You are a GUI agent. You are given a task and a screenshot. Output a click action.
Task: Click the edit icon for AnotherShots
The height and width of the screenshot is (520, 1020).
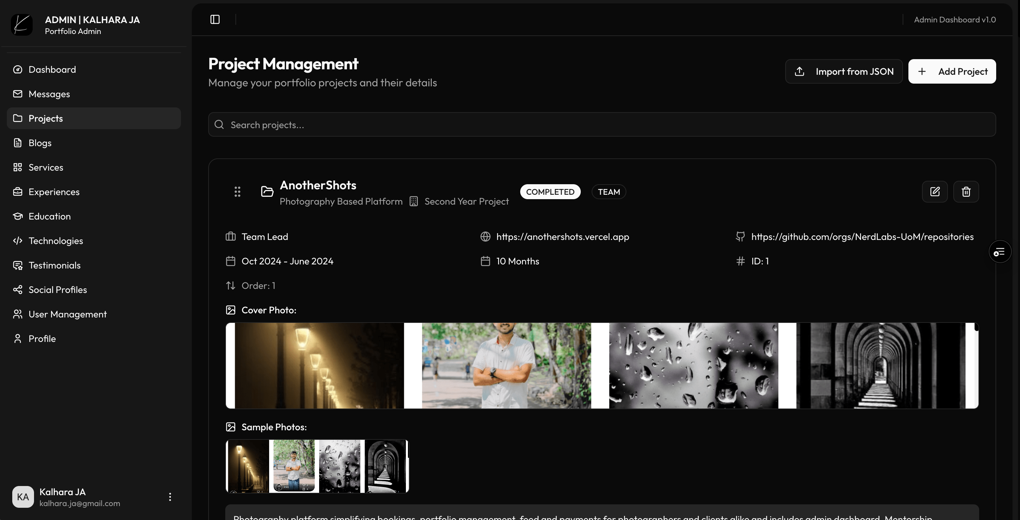(935, 192)
